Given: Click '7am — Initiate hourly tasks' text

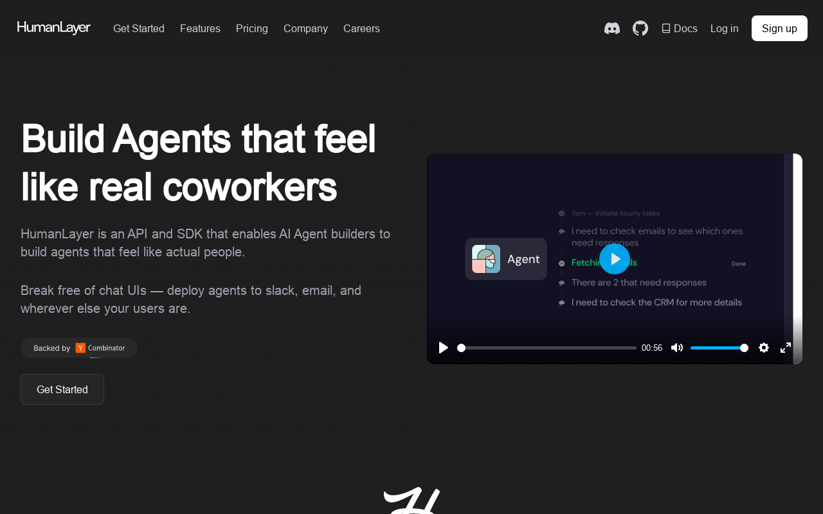Looking at the screenshot, I should [x=615, y=213].
